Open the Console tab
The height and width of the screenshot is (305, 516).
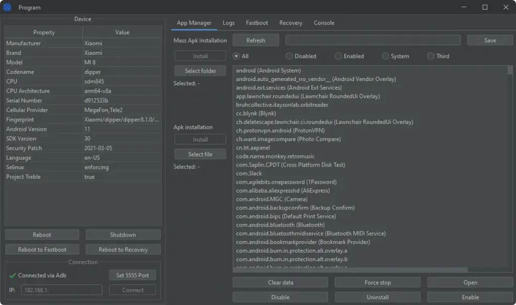324,23
